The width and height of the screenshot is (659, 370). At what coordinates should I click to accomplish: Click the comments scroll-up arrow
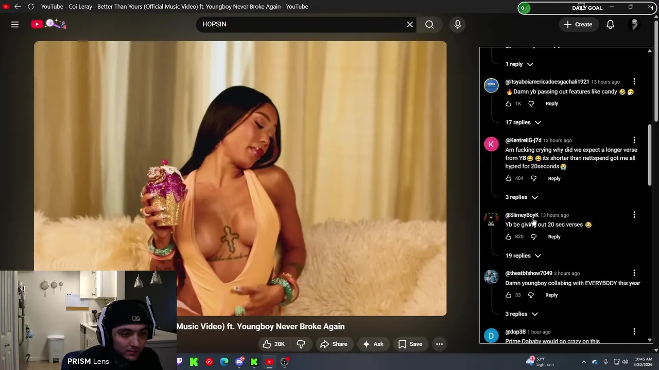pos(650,51)
